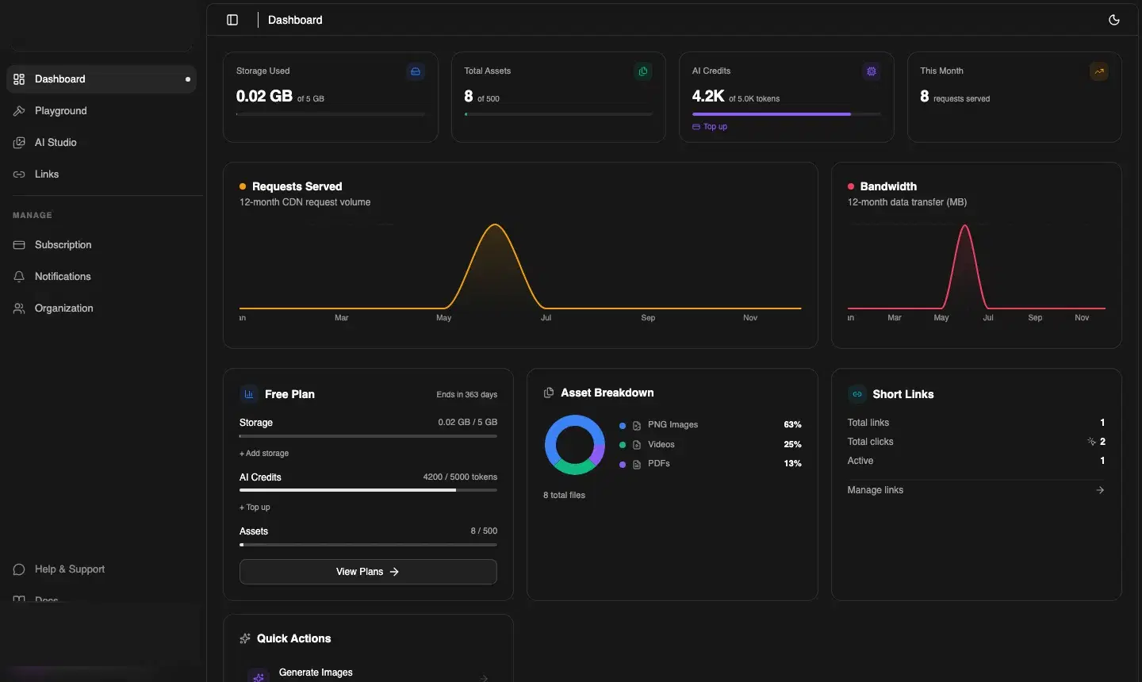Click + Add storage link

point(264,454)
